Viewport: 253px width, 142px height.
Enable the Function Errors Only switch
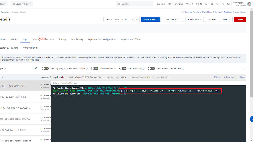pyautogui.click(x=95, y=68)
